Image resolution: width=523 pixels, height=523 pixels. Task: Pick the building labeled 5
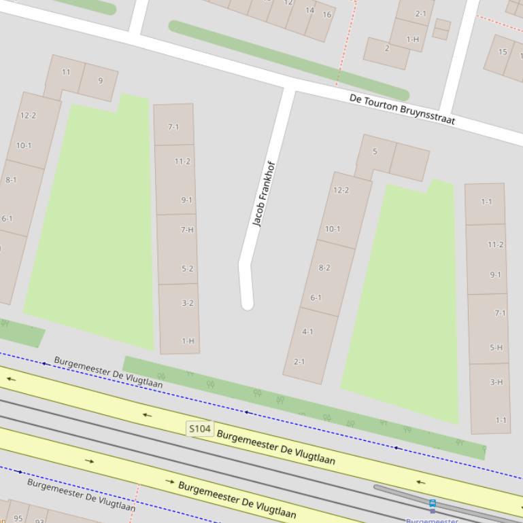pos(375,152)
